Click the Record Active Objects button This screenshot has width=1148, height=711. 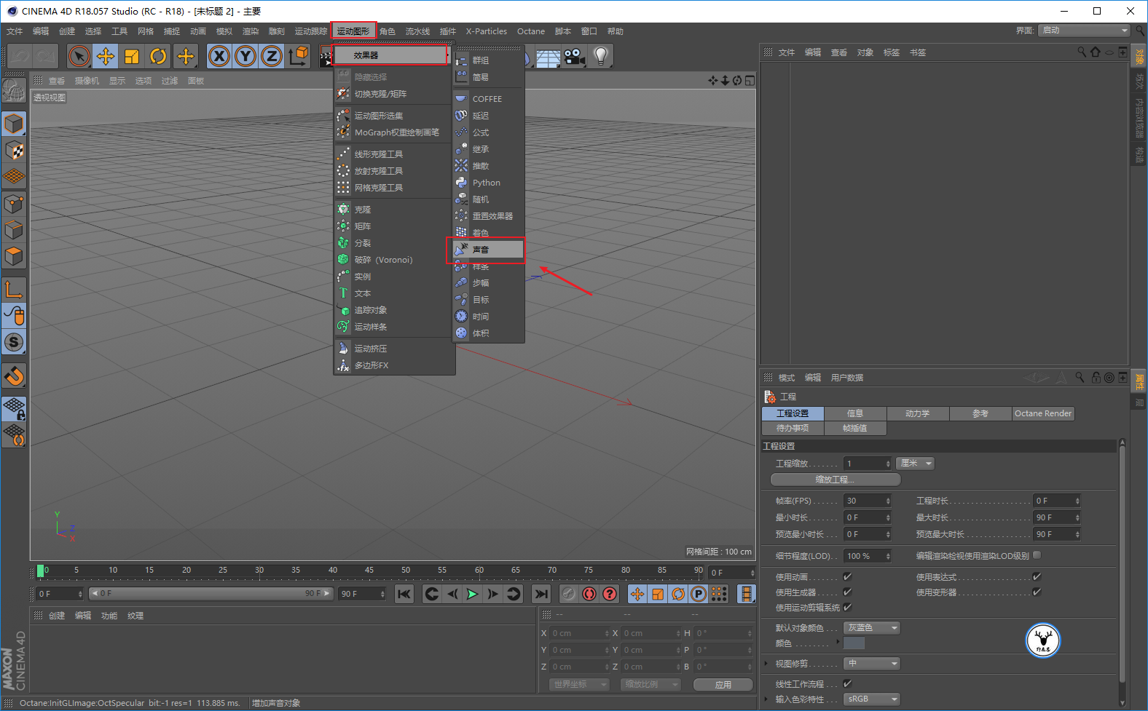click(x=568, y=594)
